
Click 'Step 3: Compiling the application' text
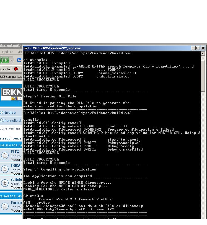tap(60, 169)
